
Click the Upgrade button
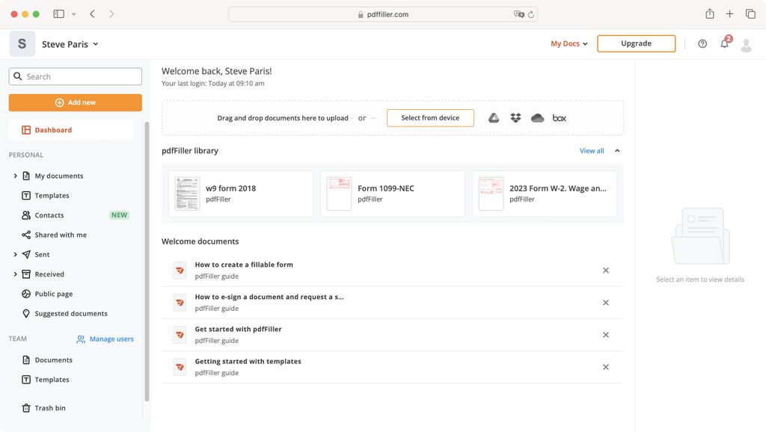[x=636, y=43]
